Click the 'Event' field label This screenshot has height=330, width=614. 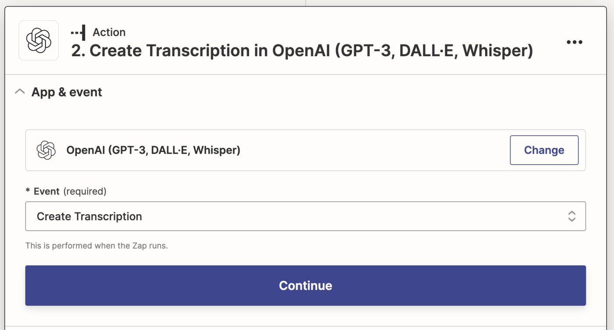pos(46,191)
